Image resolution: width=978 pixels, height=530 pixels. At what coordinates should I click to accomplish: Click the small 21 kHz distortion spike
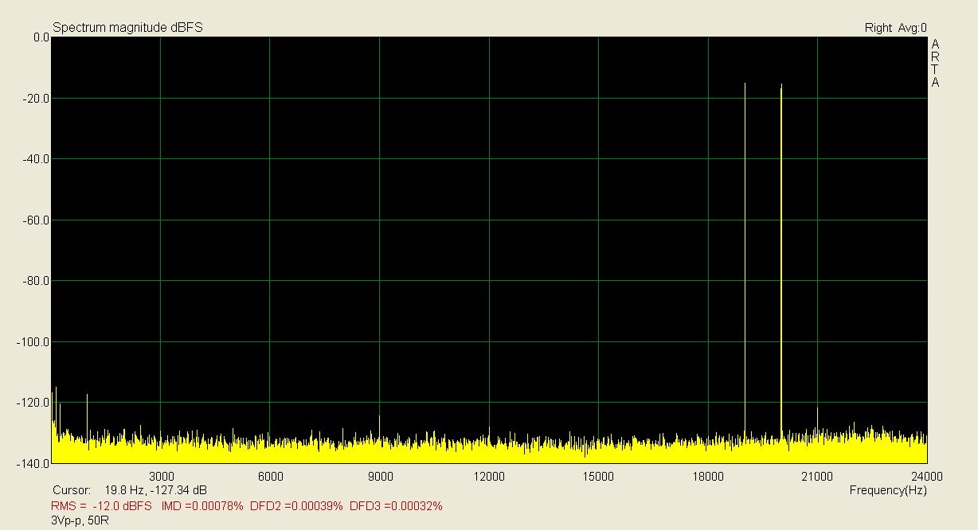[x=818, y=419]
